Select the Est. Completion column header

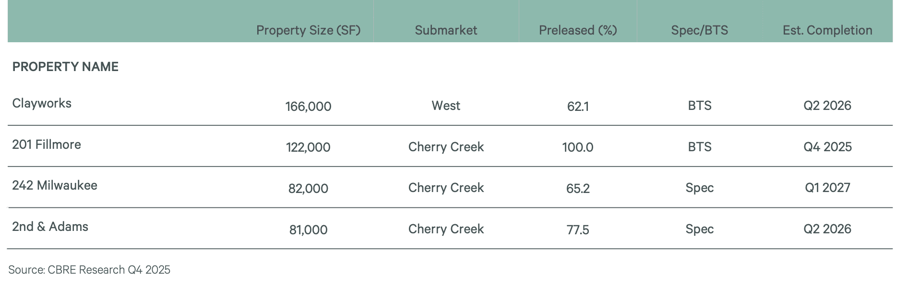[x=827, y=30]
